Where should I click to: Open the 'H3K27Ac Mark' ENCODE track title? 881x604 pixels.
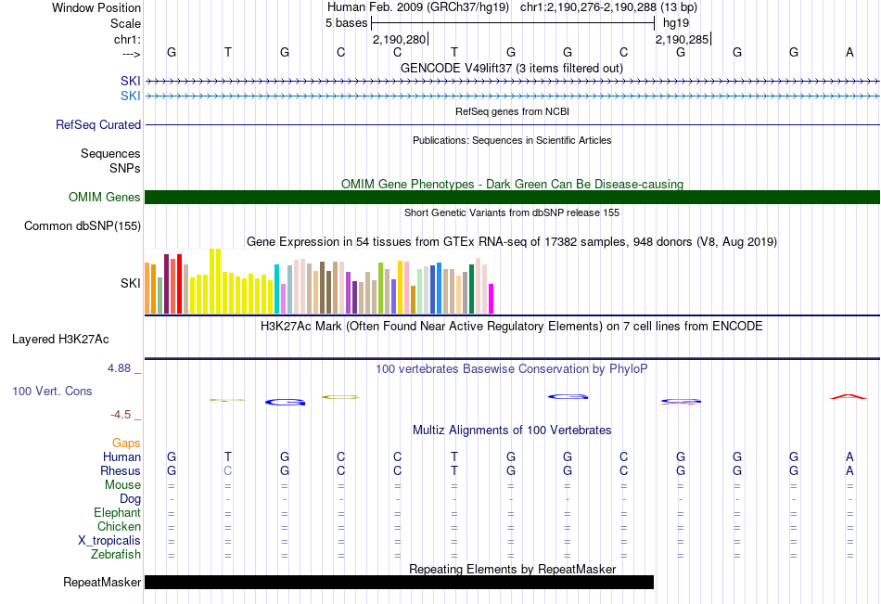[x=512, y=327]
